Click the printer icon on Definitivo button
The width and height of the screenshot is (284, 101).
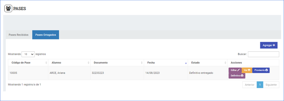click(242, 76)
